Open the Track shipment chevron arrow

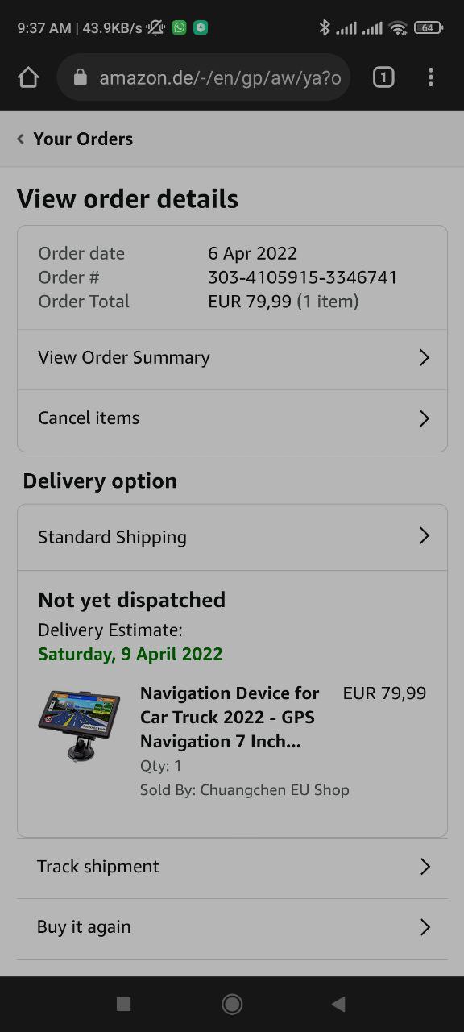point(425,867)
